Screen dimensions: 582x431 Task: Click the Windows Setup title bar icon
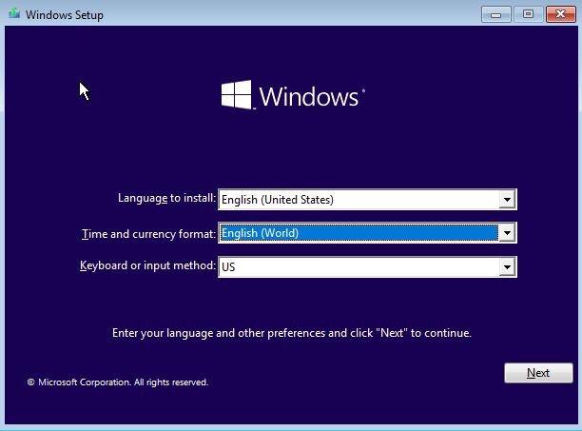point(14,14)
